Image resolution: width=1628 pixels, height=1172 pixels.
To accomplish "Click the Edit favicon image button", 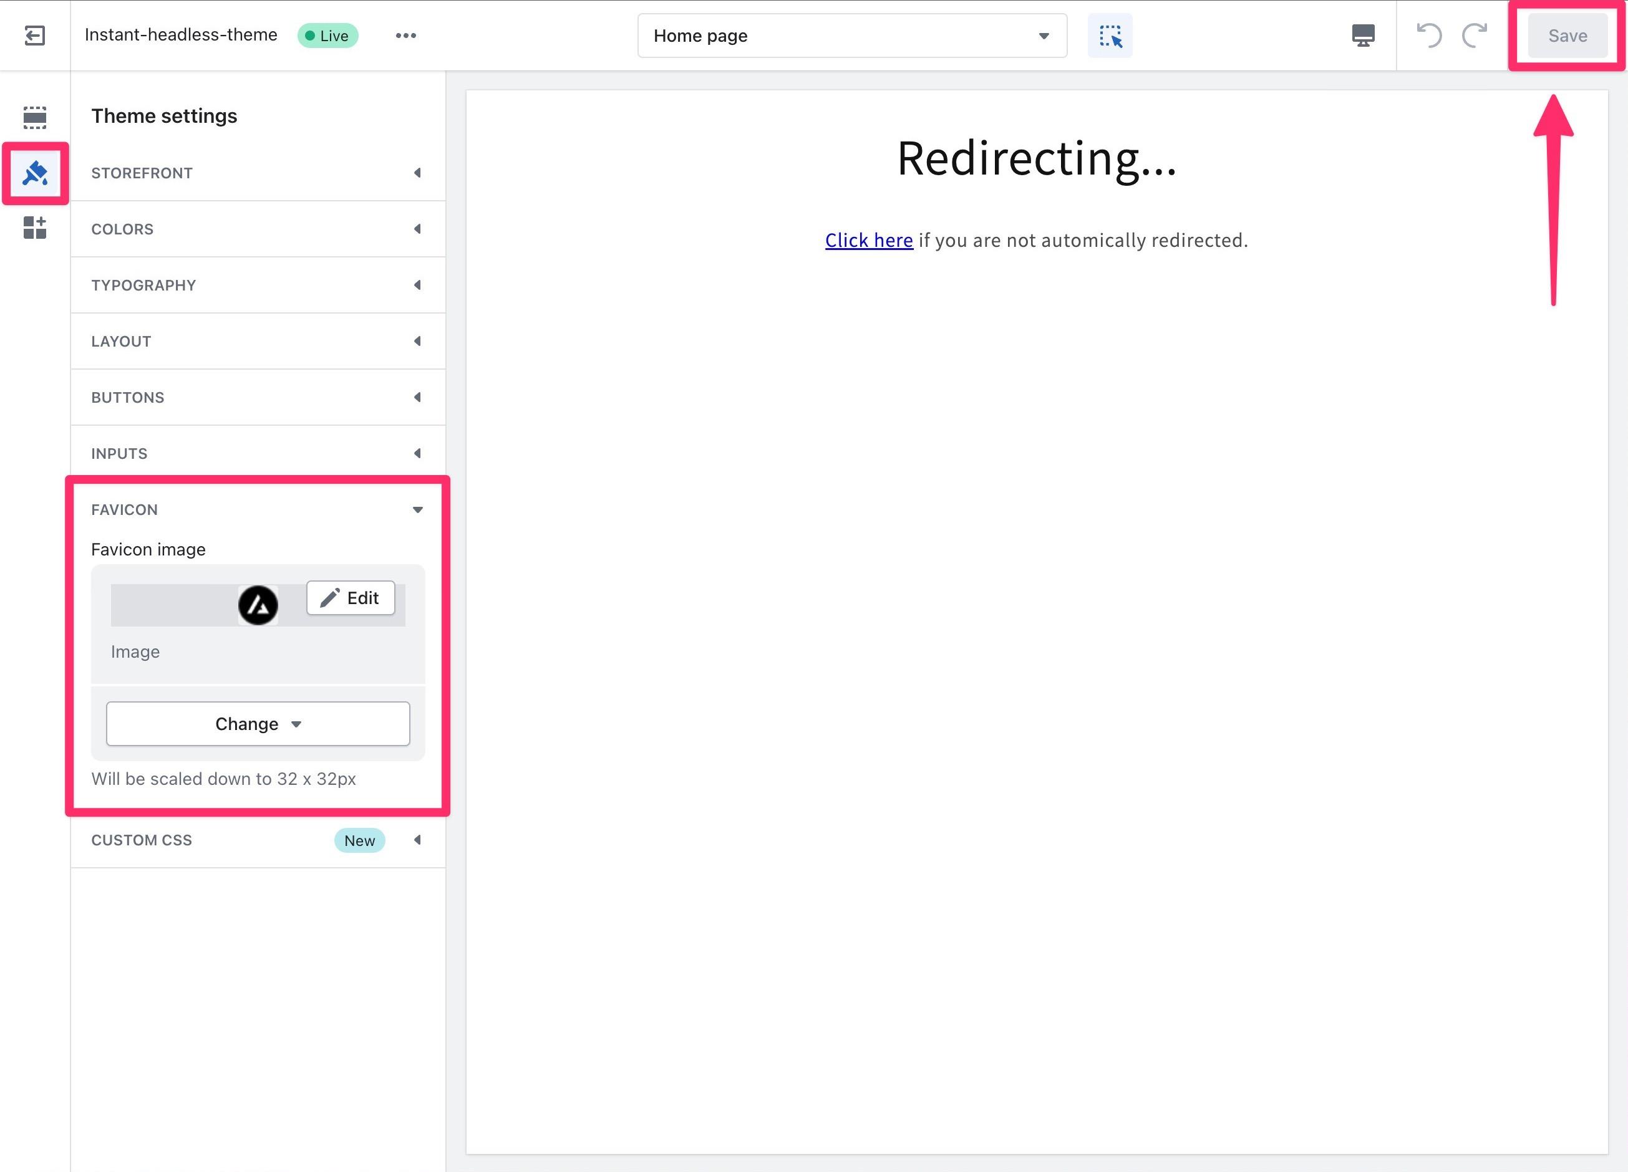I will pos(352,597).
